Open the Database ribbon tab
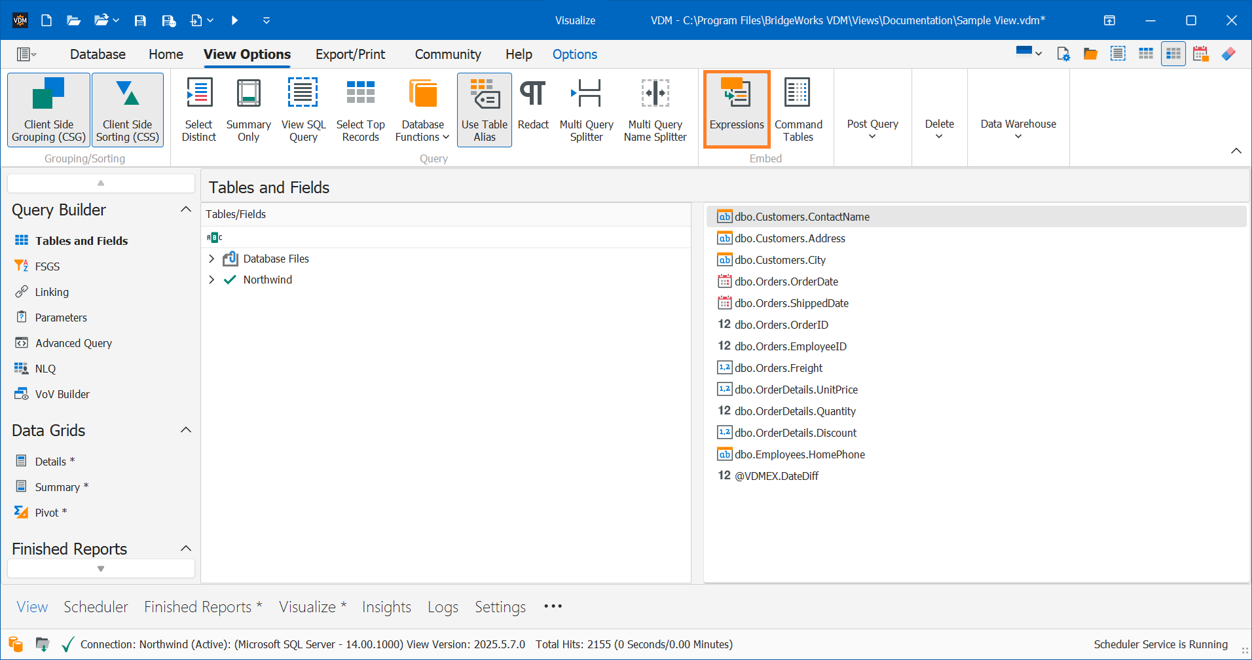1252x660 pixels. tap(98, 54)
